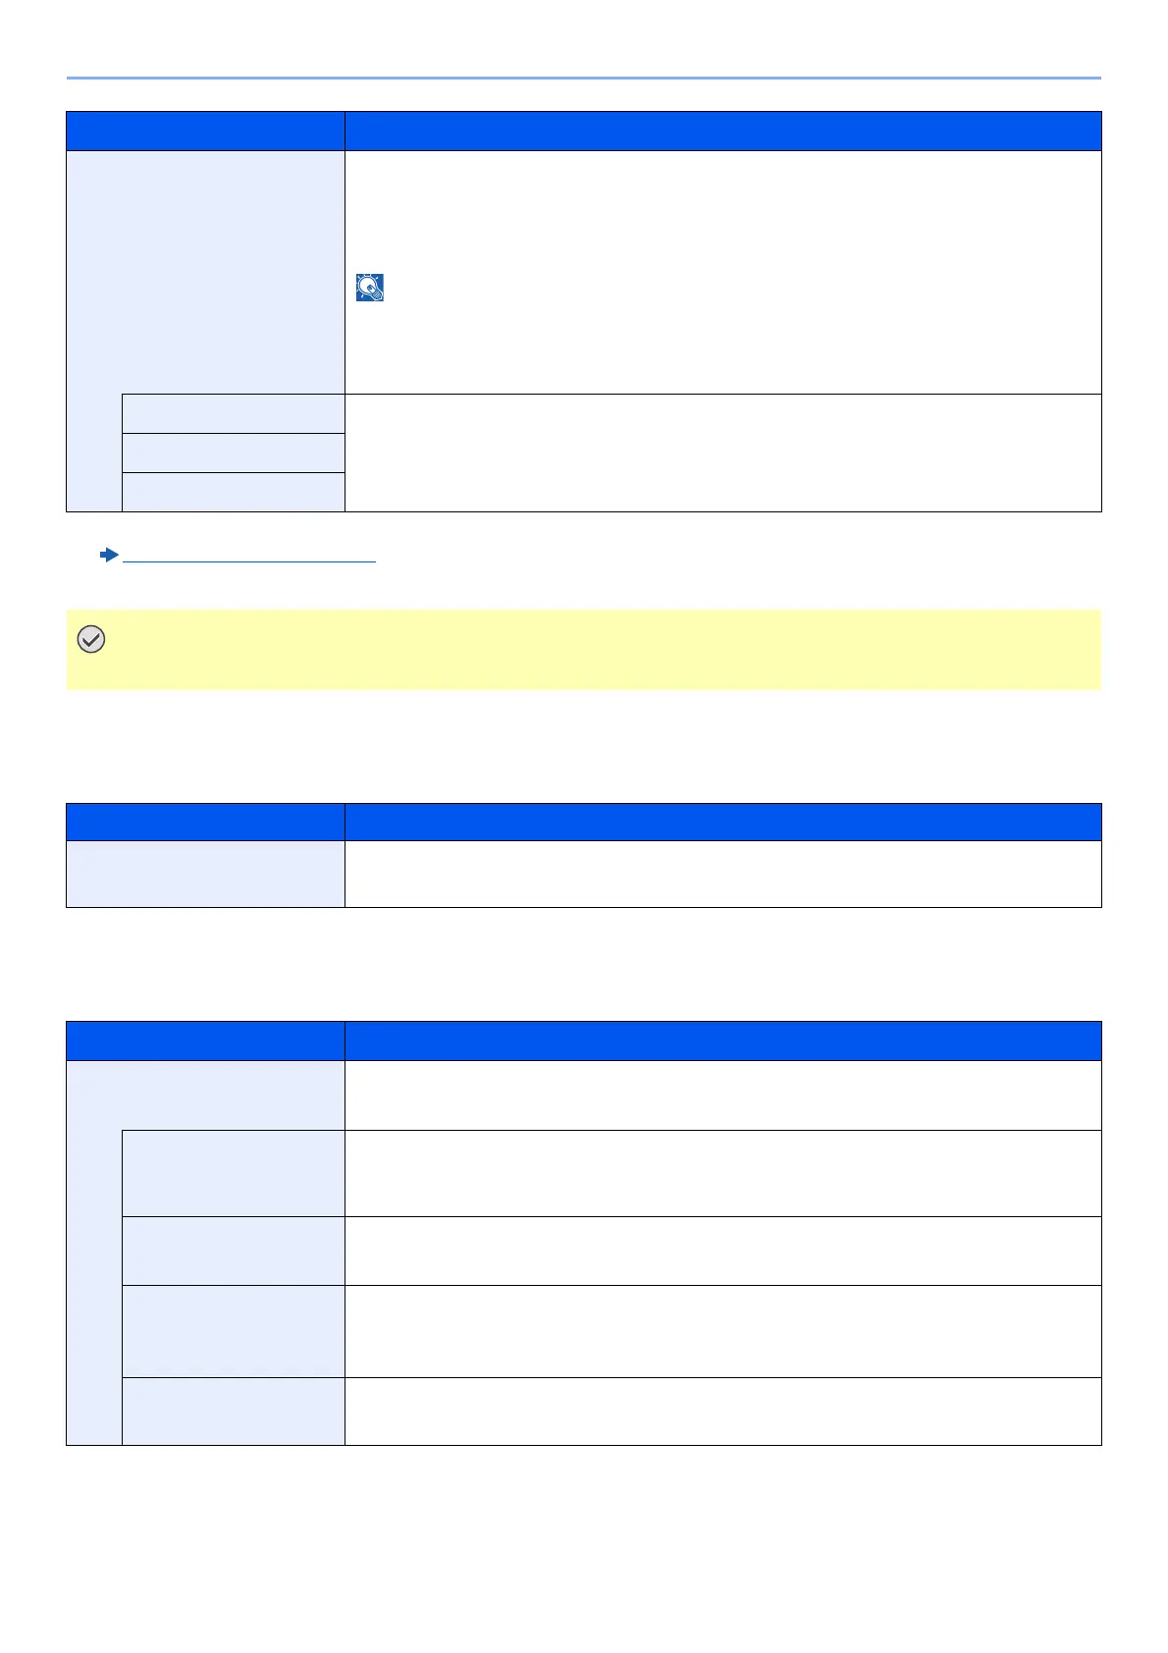The height and width of the screenshot is (1653, 1168).
Task: Click the first indented sub-item cell in top table
Action: pos(233,413)
